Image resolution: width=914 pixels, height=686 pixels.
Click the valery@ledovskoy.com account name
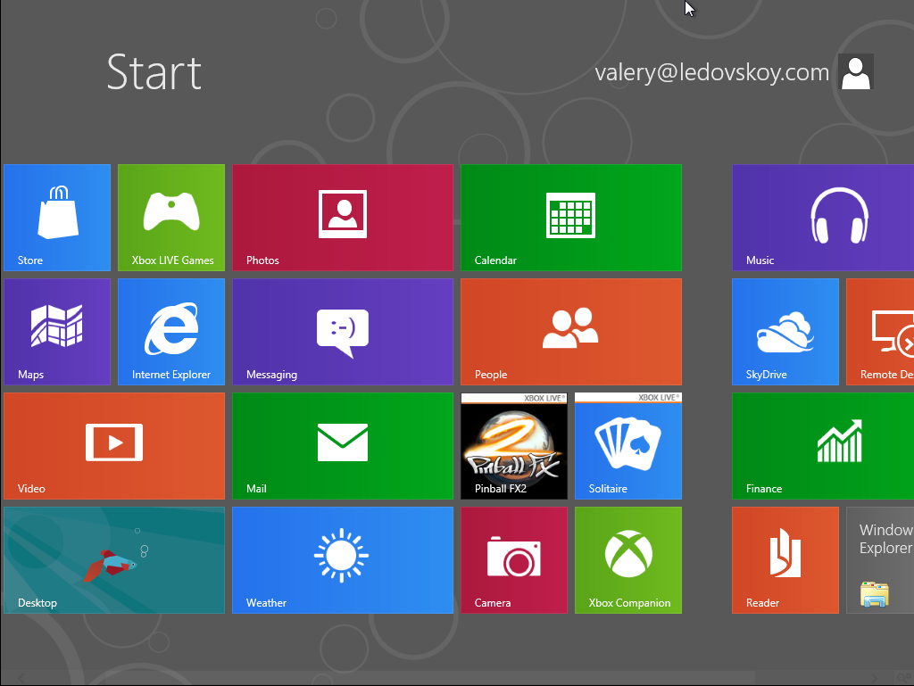pyautogui.click(x=711, y=73)
